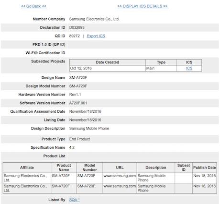This screenshot has height=204, width=220.
Task: Click the Export ICS link
Action: tap(96, 36)
